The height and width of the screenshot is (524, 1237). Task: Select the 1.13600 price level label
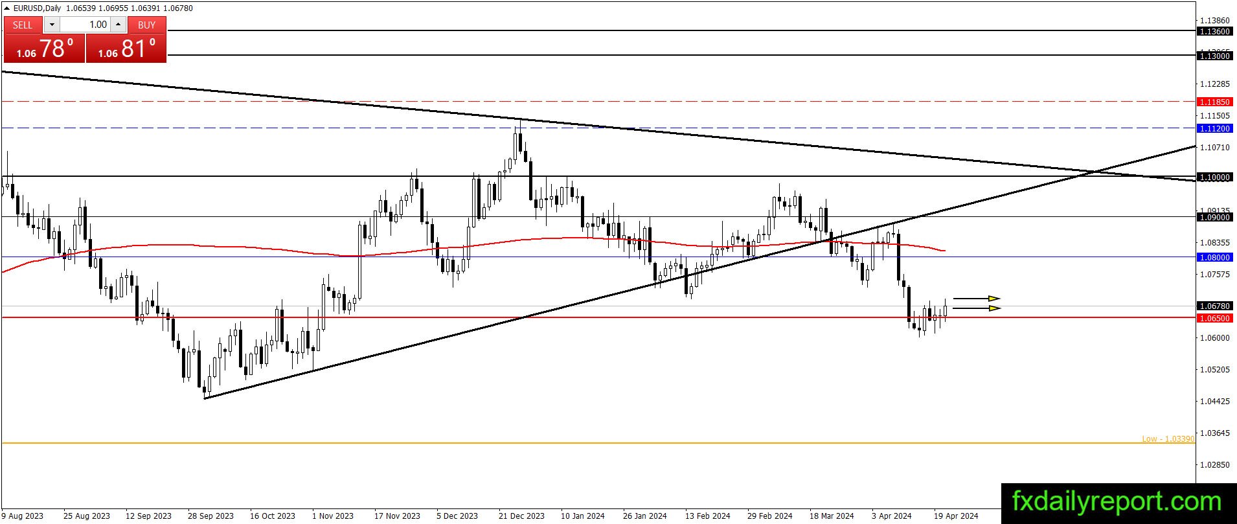[x=1214, y=31]
